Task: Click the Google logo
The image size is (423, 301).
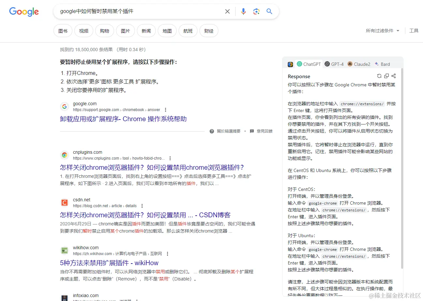Action: click(24, 12)
